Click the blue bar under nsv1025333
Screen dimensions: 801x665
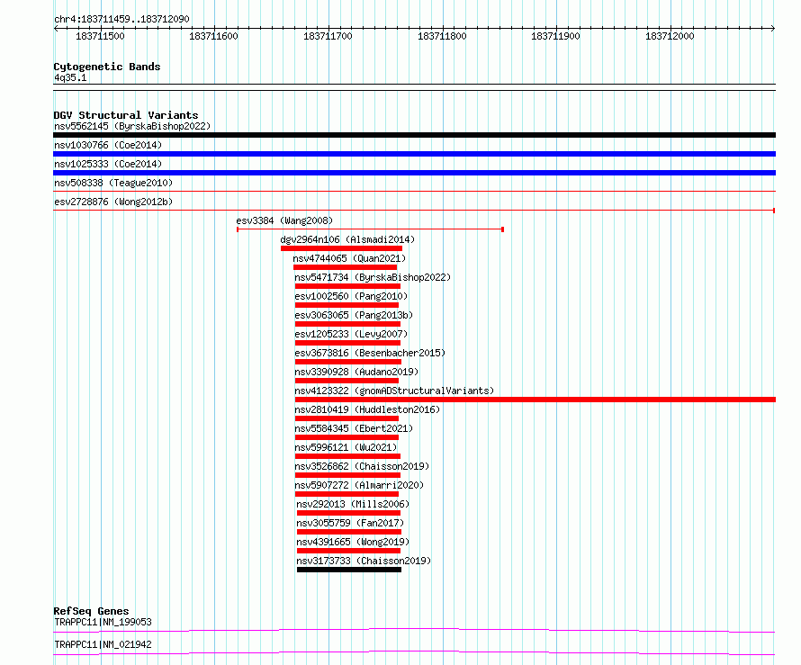pos(414,173)
